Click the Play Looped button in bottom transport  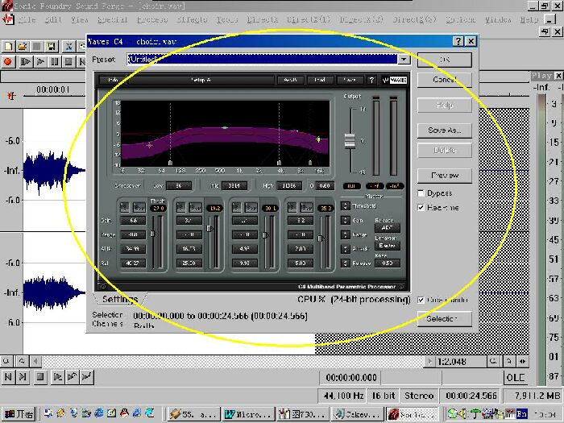73,377
